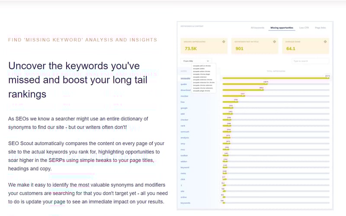Choose 'seoquake add on chrome' from the dropdown list
Image resolution: width=346 pixels, height=216 pixels.
(202, 66)
